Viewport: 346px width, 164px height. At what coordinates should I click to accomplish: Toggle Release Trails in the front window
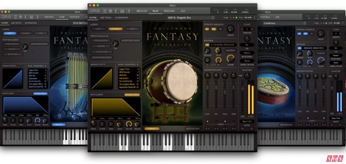pos(132,95)
